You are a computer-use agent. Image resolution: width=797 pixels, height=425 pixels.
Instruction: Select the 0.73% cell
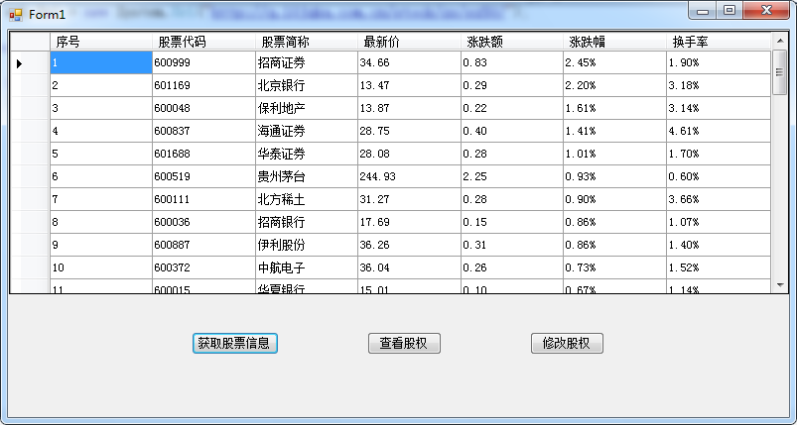pos(614,267)
